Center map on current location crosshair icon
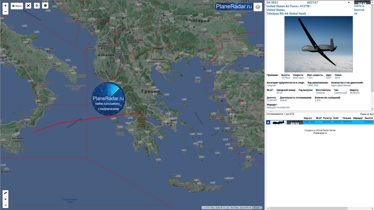374x210 pixels. (x=37, y=6)
